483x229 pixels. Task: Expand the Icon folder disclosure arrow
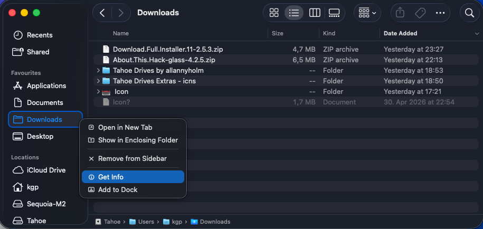pos(98,91)
